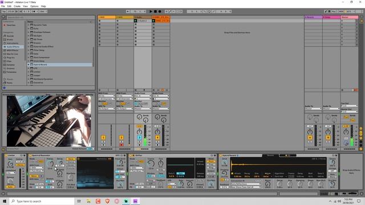Click the transport Stop button
Screen dimensions: 365x205
(155, 11)
